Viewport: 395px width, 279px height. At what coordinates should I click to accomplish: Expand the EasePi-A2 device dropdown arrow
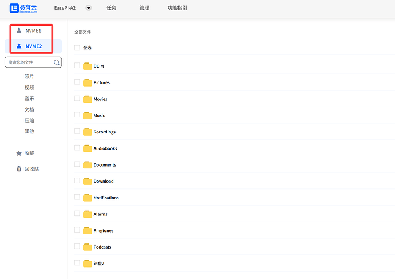coord(89,8)
